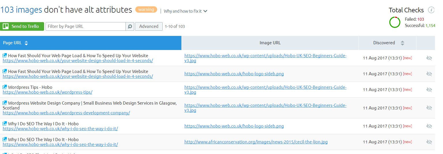The height and width of the screenshot is (154, 443).
Task: Expand the 'Why and how to fix it' dropdown
Action: (185, 11)
